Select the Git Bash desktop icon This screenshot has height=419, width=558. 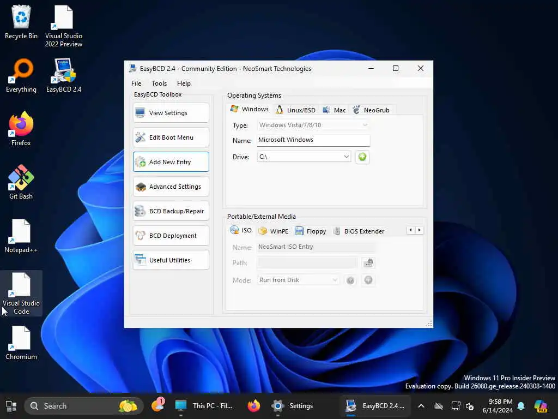click(x=21, y=182)
